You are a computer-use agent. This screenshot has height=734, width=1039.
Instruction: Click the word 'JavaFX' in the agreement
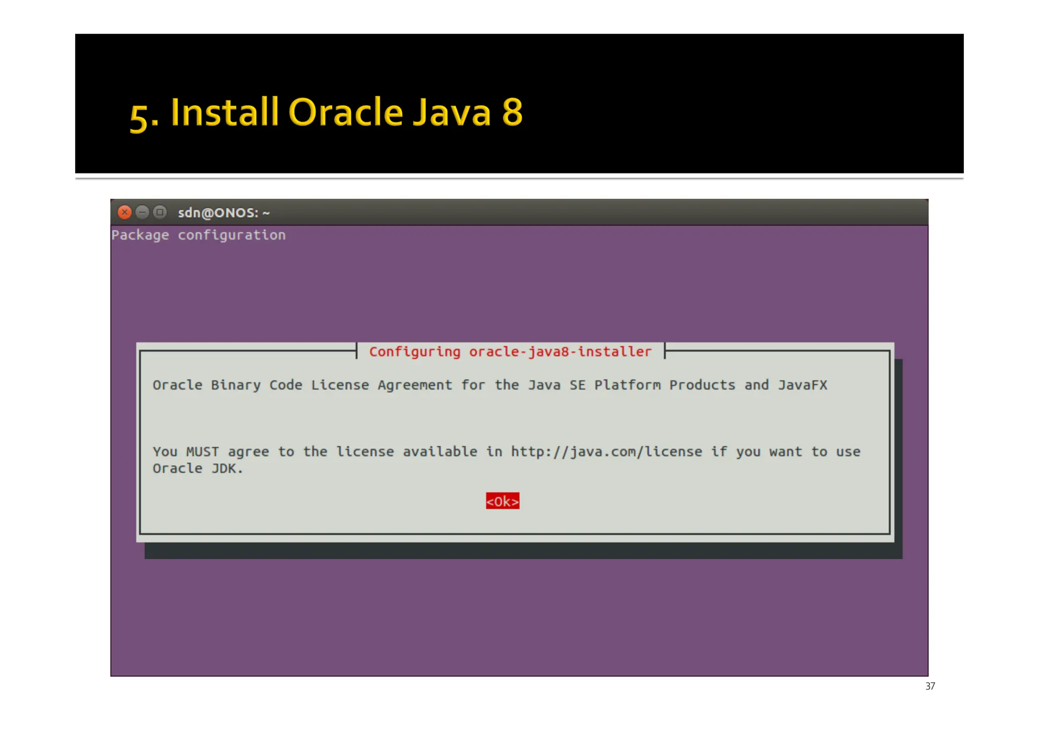(803, 385)
